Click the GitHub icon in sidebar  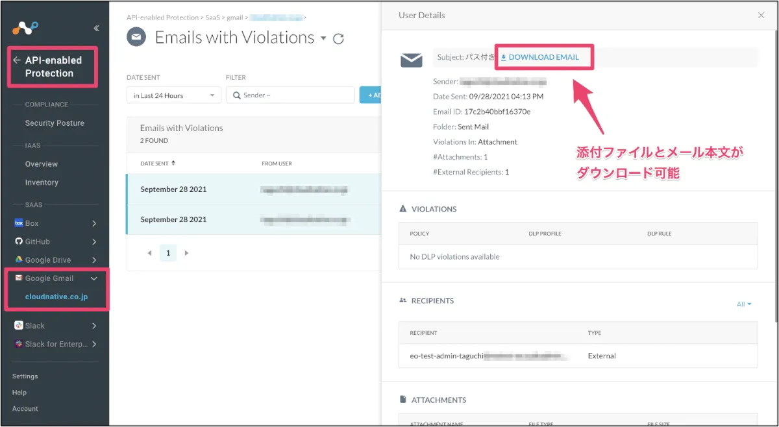pos(19,241)
